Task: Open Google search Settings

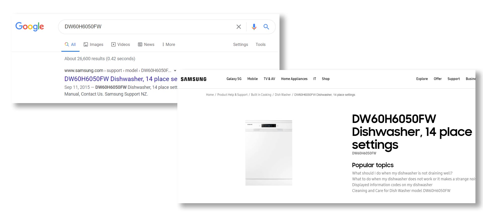Action: [x=240, y=44]
